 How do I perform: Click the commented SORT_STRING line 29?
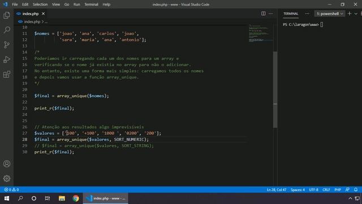click(x=94, y=146)
